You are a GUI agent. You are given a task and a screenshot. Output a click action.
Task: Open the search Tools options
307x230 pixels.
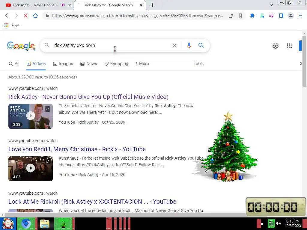(x=198, y=63)
